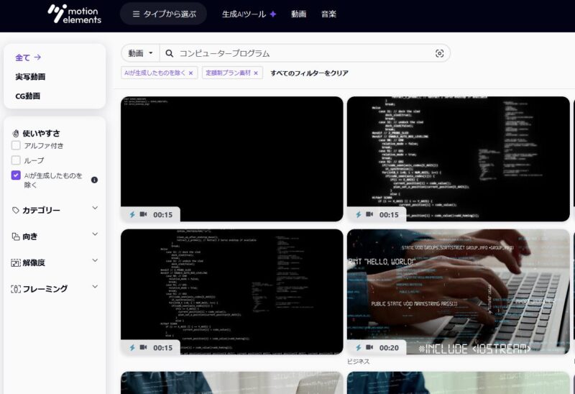The image size is (575, 394).
Task: Open the 音楽 menu item
Action: 328,14
